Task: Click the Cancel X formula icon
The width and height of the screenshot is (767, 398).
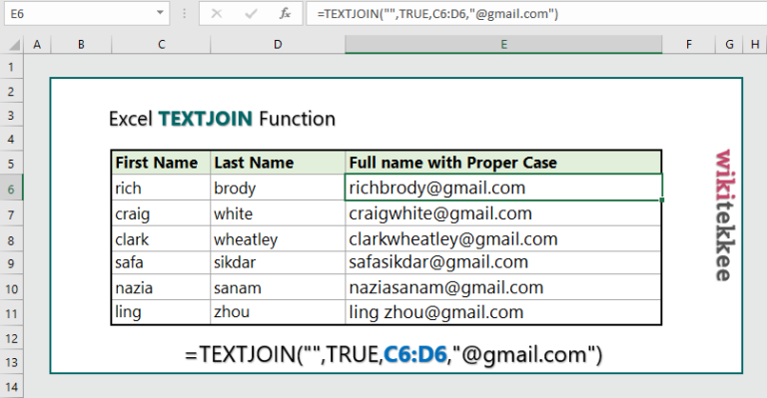Action: 216,14
